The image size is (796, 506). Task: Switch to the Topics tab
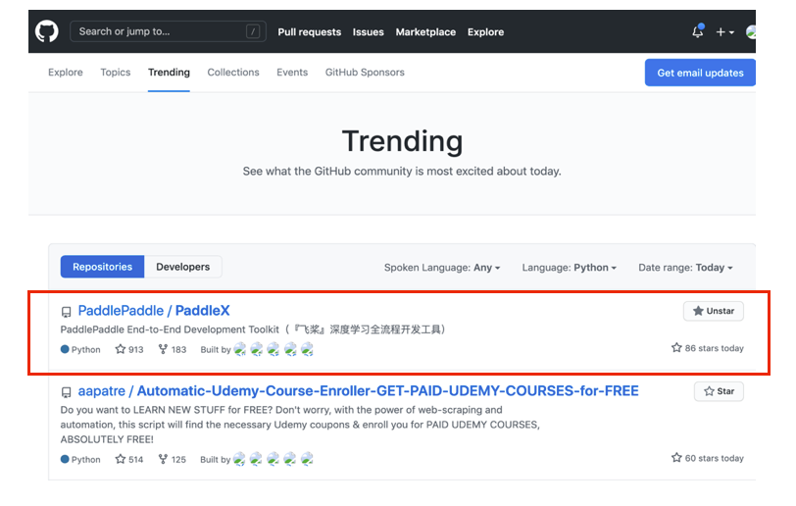116,73
